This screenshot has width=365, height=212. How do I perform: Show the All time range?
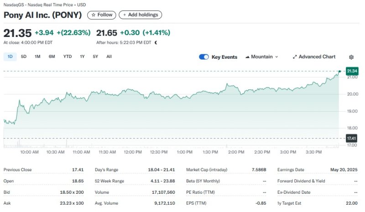pyautogui.click(x=109, y=57)
